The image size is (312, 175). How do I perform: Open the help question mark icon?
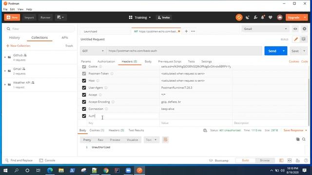[306, 160]
